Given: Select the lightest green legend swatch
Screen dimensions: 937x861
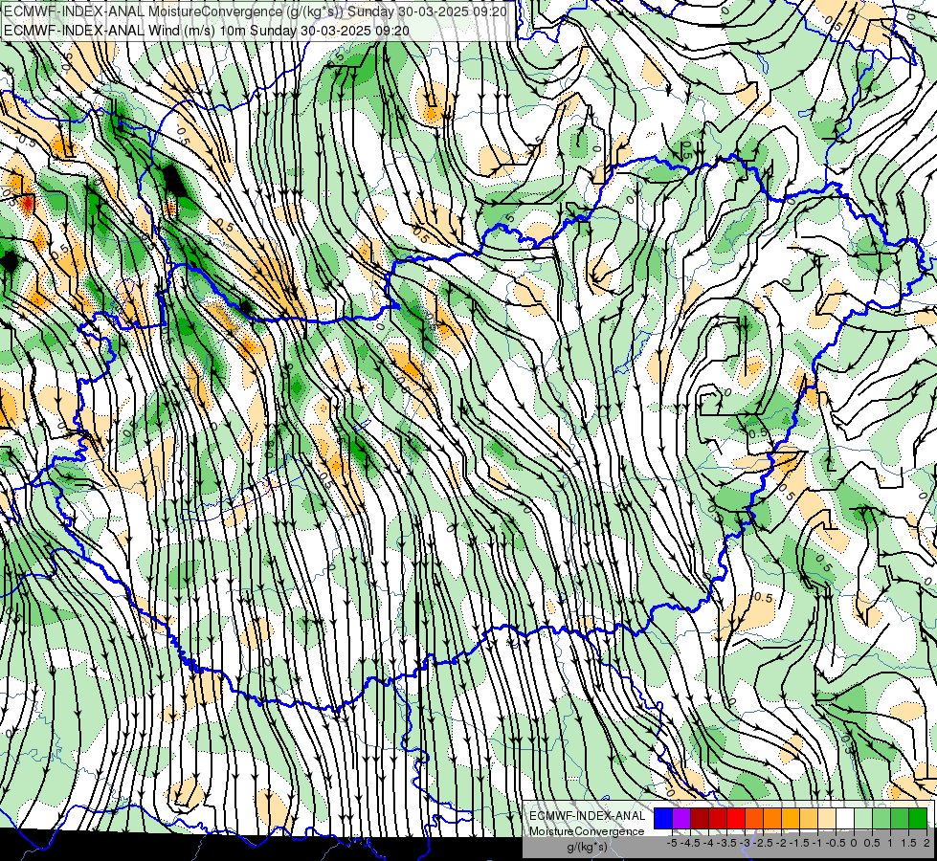Looking at the screenshot, I should pos(863,819).
